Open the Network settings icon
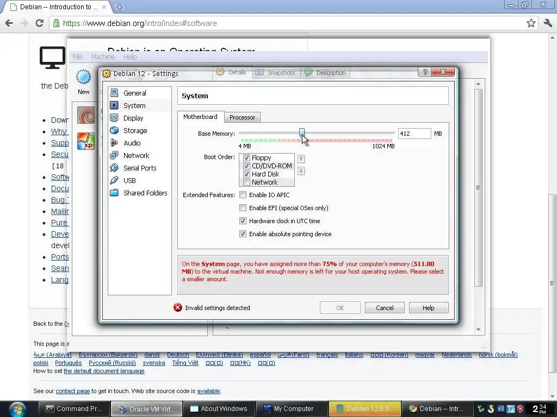The height and width of the screenshot is (417, 557). tap(114, 155)
